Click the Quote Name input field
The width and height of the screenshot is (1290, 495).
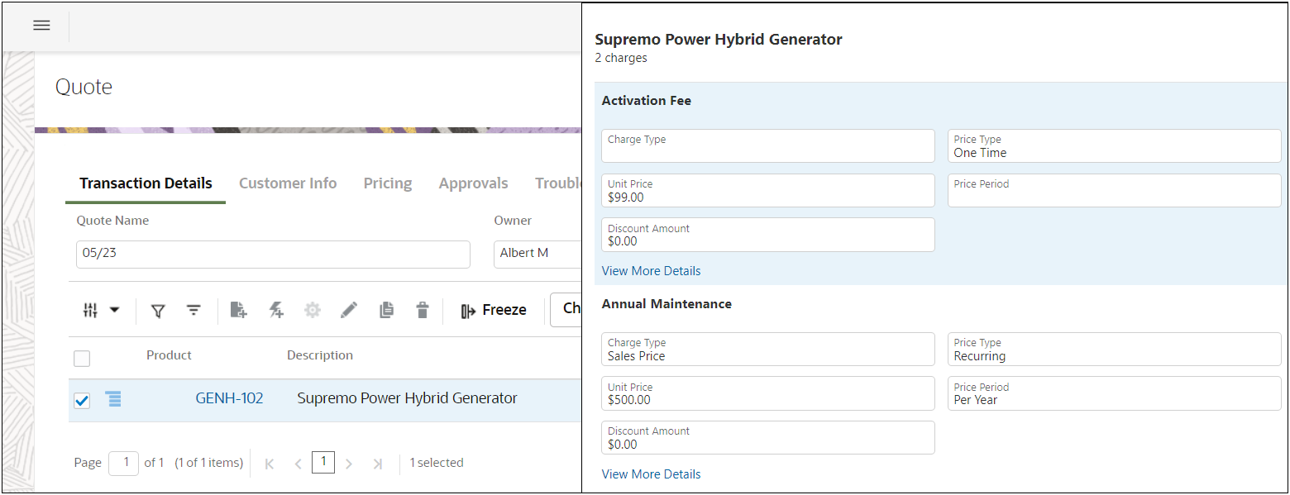[273, 254]
